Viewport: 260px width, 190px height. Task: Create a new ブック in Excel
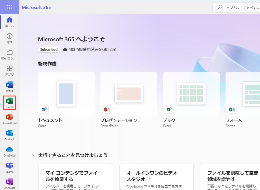pos(191,94)
